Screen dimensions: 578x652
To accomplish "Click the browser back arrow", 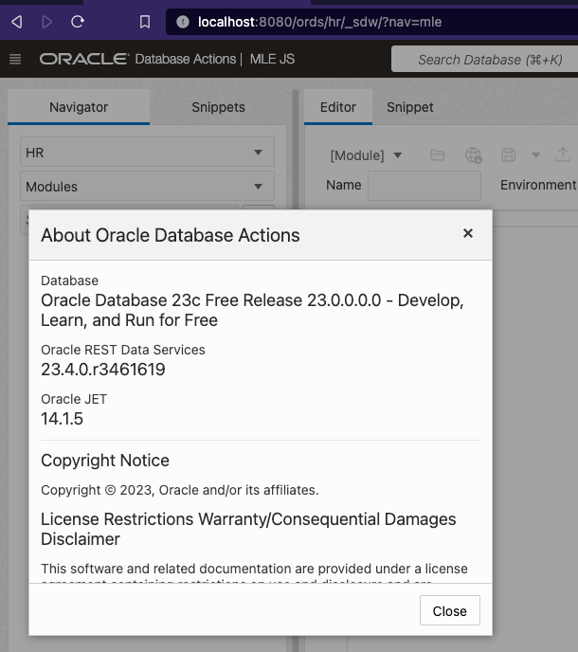I will [16, 21].
